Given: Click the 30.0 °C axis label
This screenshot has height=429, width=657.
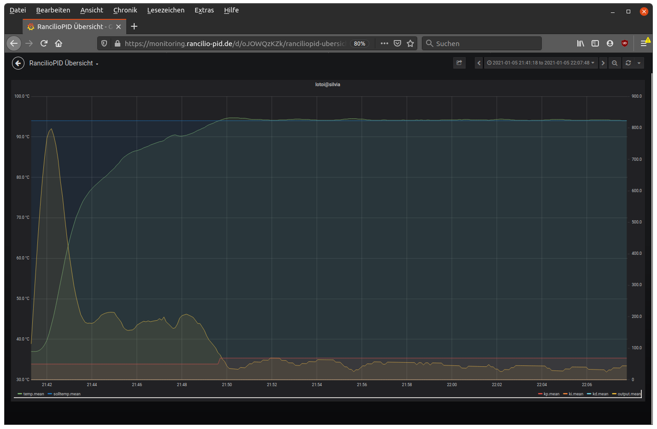Looking at the screenshot, I should click(23, 380).
